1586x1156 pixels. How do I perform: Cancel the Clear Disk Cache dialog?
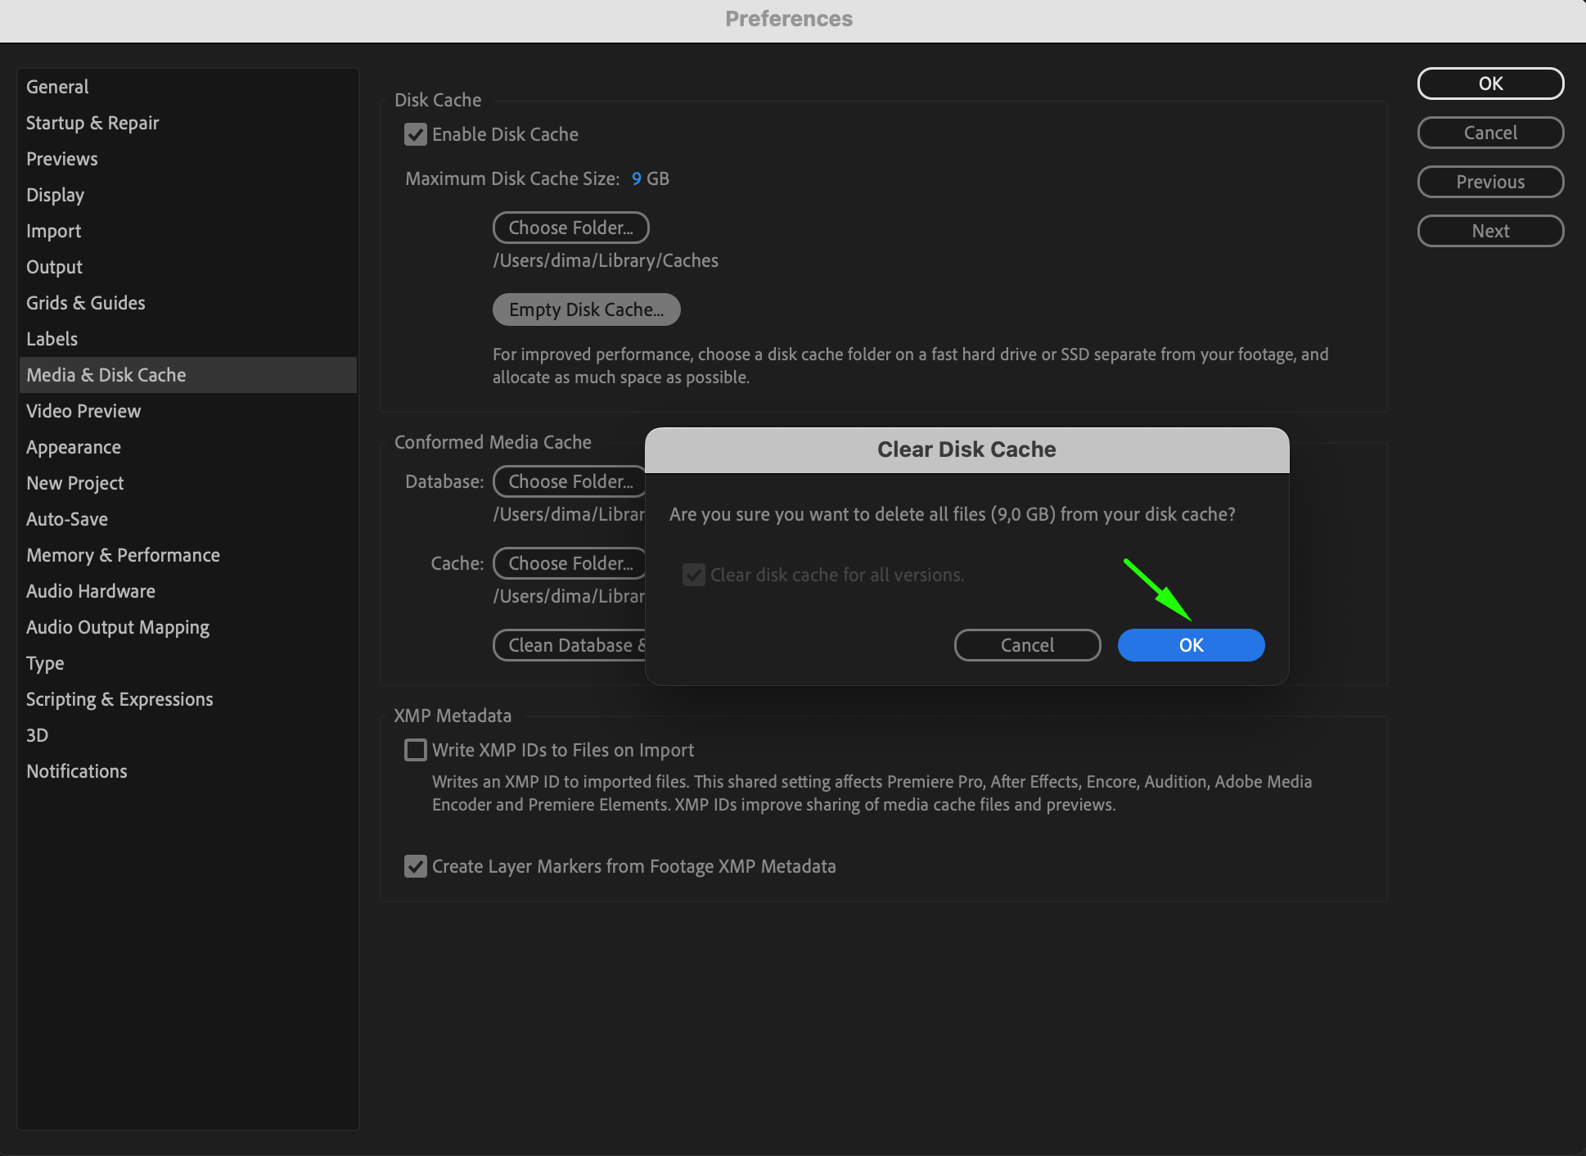tap(1027, 645)
